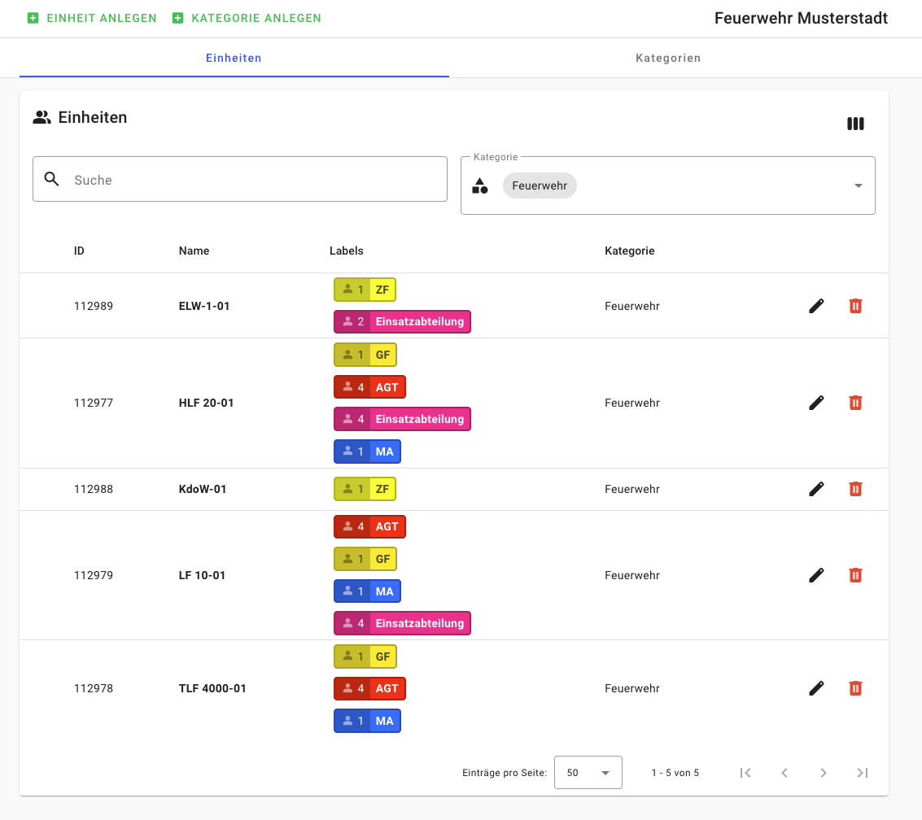
Task: Edit the ELW-1-01 unit with pencil icon
Action: coord(816,306)
